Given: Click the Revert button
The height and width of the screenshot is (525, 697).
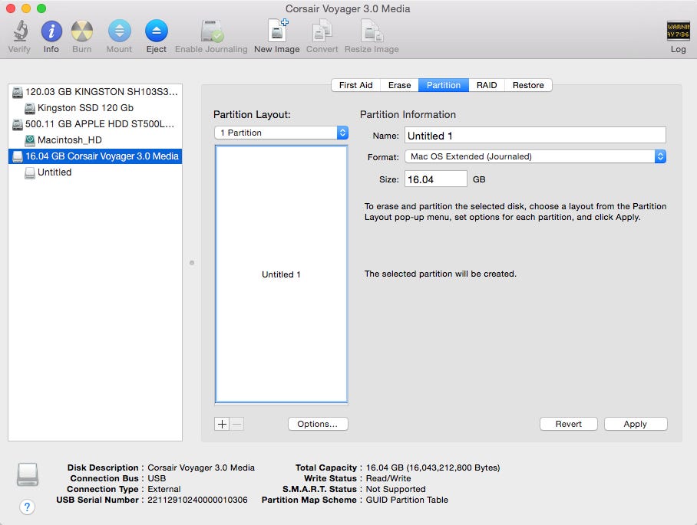Looking at the screenshot, I should (x=569, y=424).
